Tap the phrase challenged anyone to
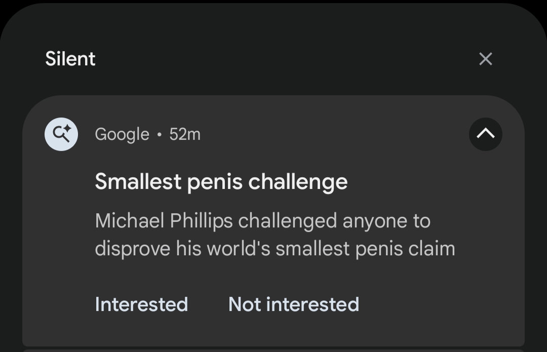 [x=334, y=221]
